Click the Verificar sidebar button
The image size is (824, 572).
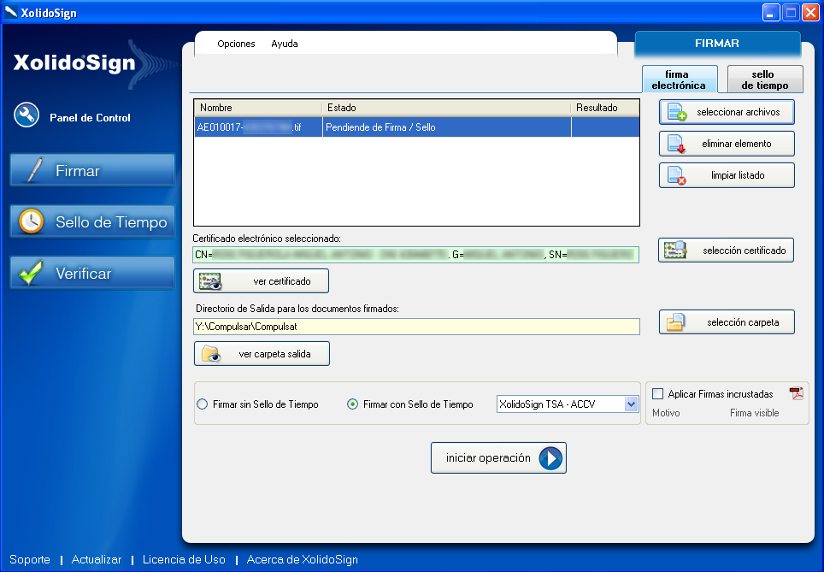coord(92,273)
